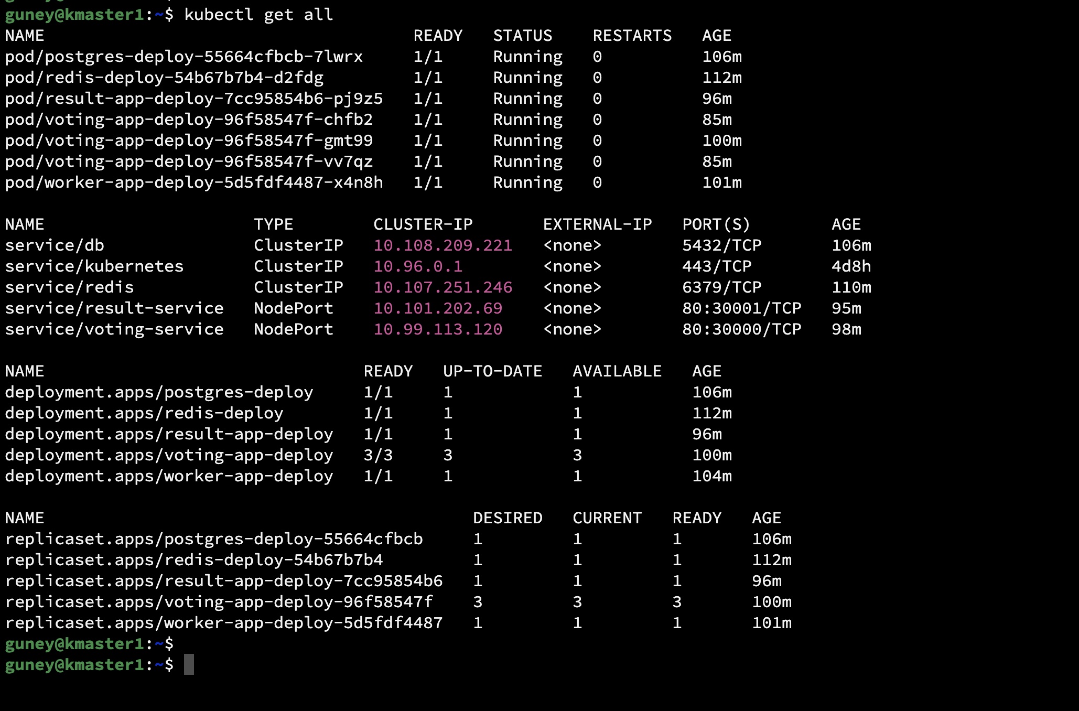Select pod/voting-app-deploy-96f58547f-gmt99 name
Screen dimensions: 1079x711
click(x=189, y=141)
